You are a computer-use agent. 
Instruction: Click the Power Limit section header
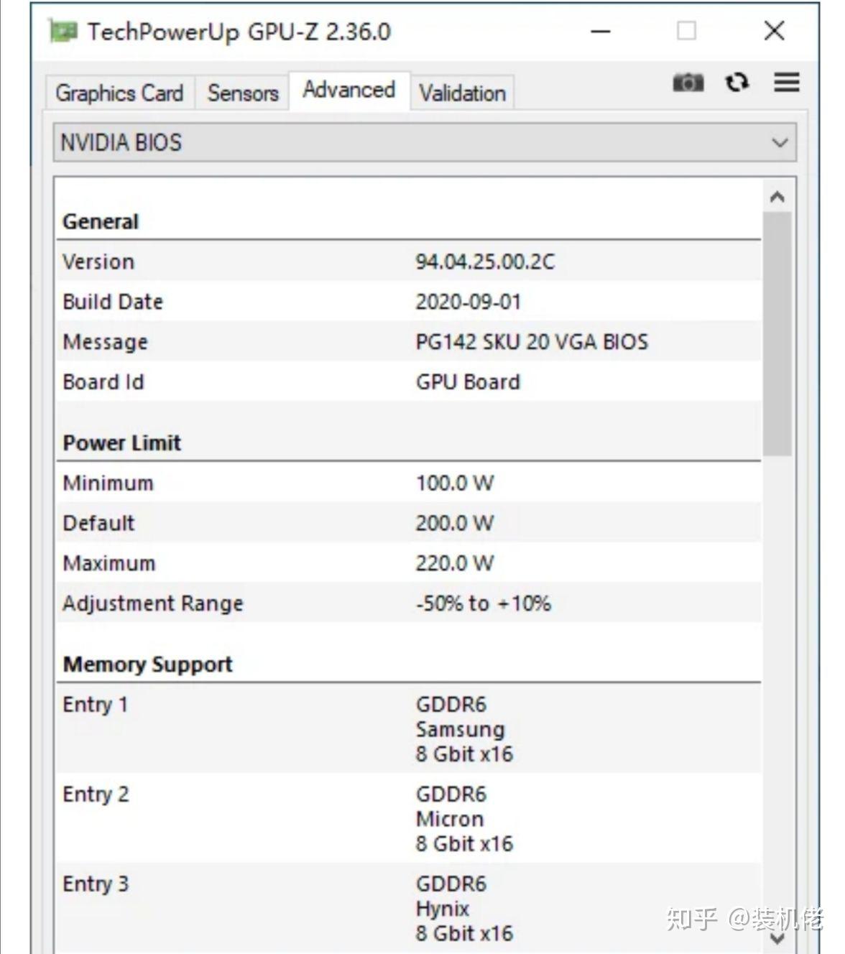pyautogui.click(x=122, y=443)
